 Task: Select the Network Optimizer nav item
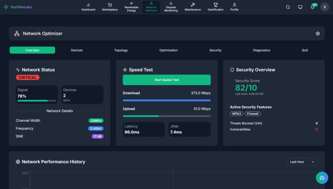(151, 7)
